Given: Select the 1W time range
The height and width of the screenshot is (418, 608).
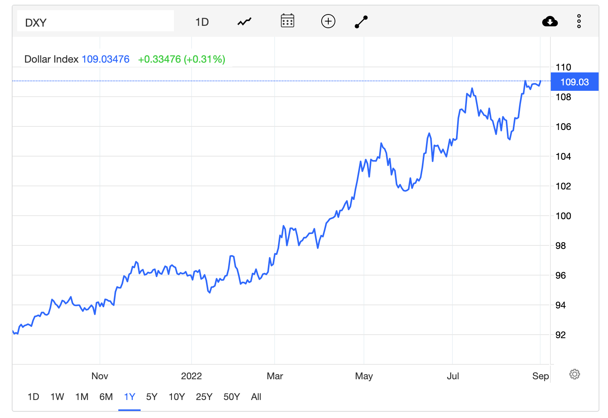Looking at the screenshot, I should [57, 397].
